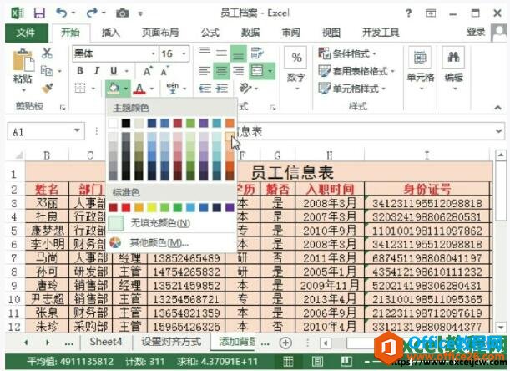Select cell containing 孙可
This screenshot has height=371, width=510.
click(x=47, y=272)
